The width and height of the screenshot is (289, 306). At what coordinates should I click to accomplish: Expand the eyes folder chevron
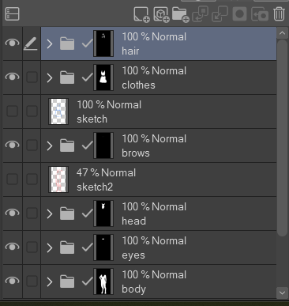pos(50,247)
